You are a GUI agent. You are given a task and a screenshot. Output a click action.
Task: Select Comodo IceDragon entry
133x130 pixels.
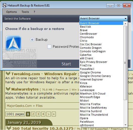[101, 51]
